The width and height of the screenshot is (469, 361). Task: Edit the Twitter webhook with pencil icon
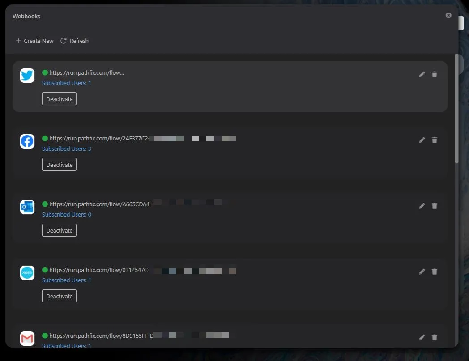coord(422,74)
